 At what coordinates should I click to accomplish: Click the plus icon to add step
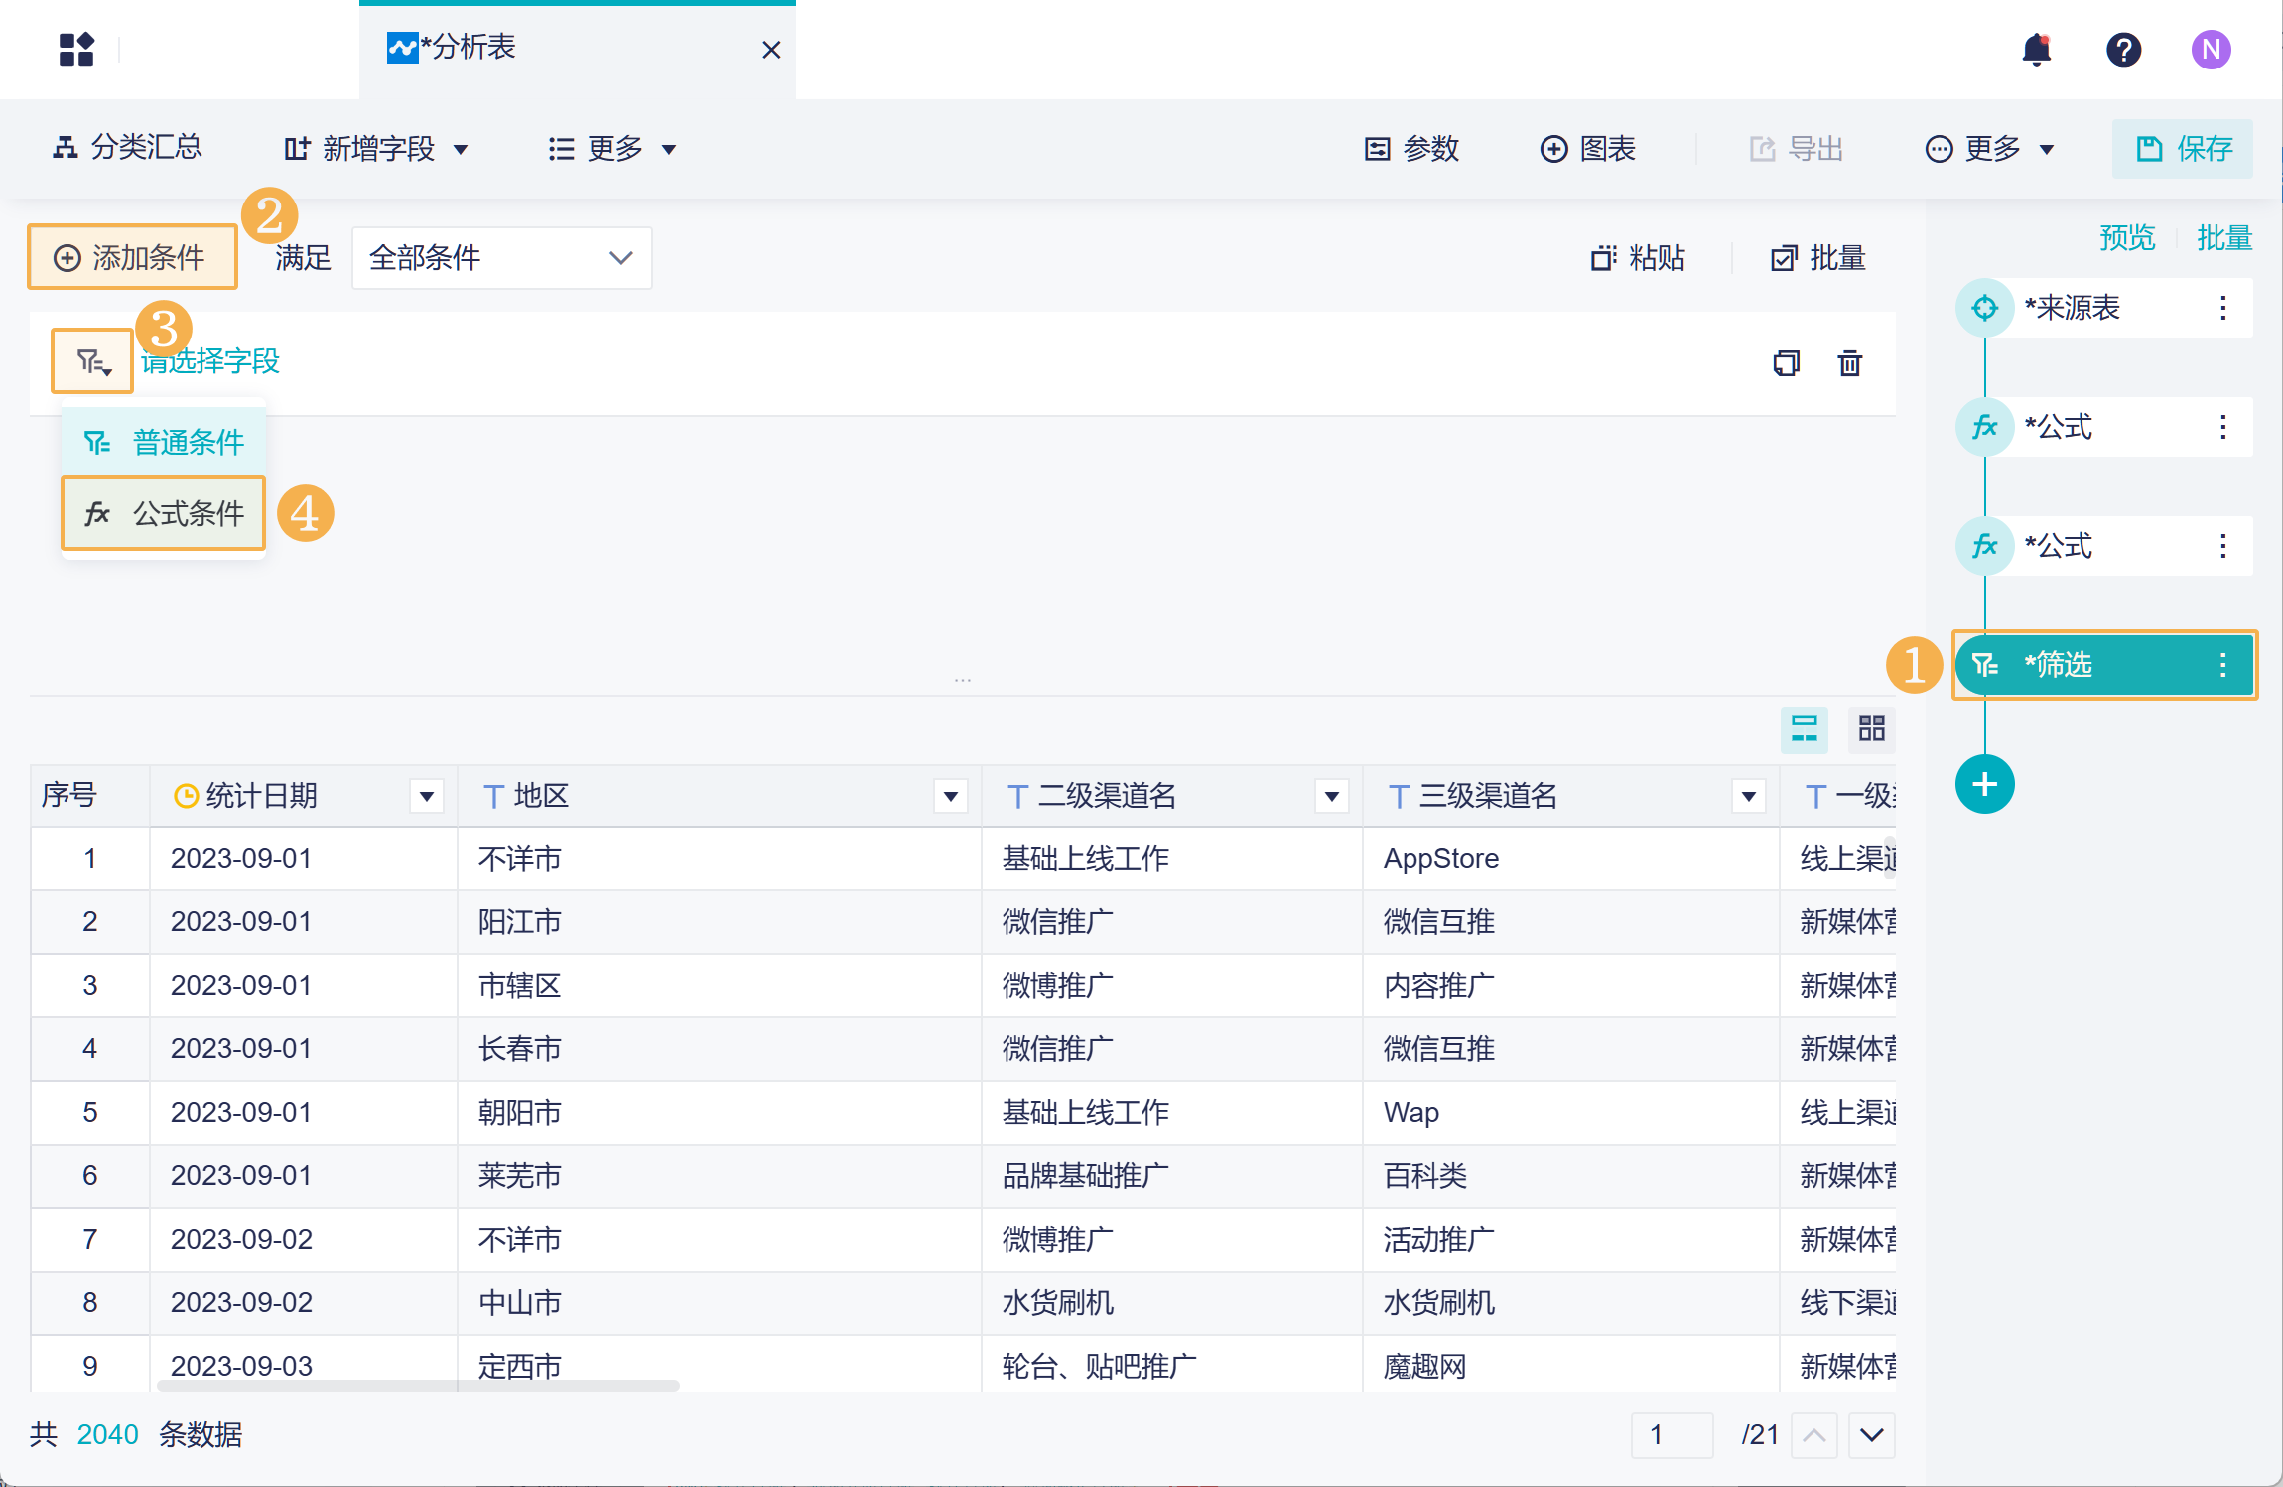1984,784
